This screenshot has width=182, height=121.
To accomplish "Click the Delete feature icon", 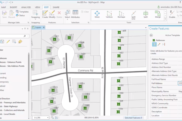I will tap(59, 14).
